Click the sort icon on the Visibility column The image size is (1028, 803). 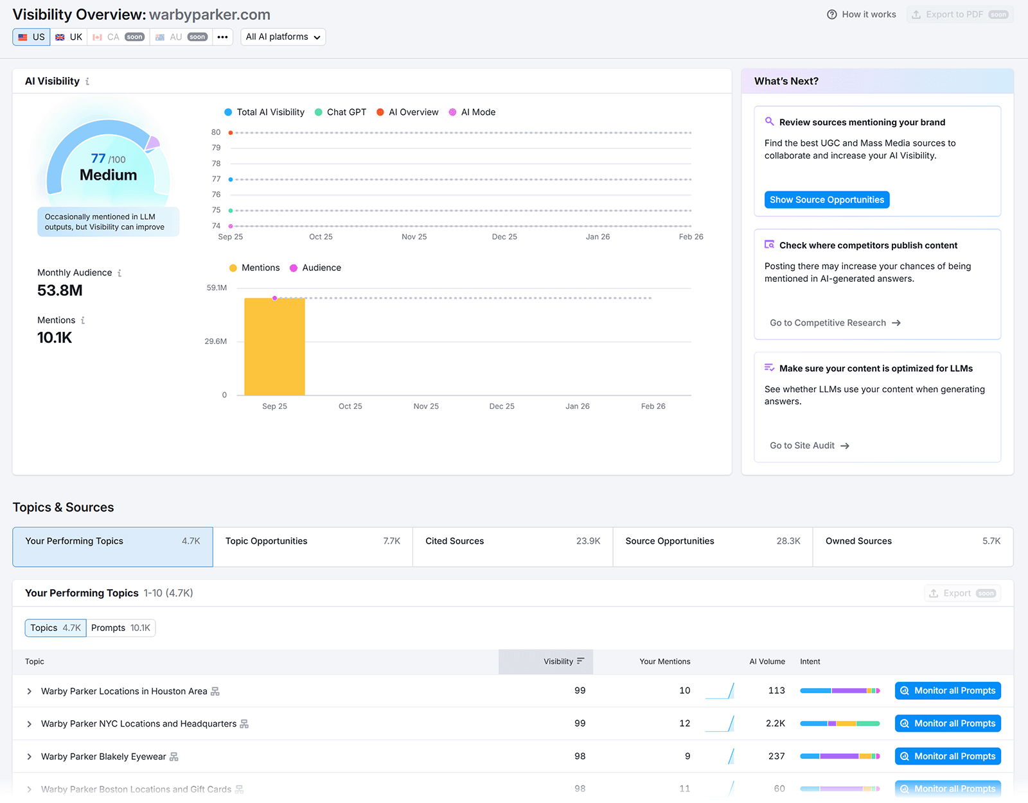(580, 661)
